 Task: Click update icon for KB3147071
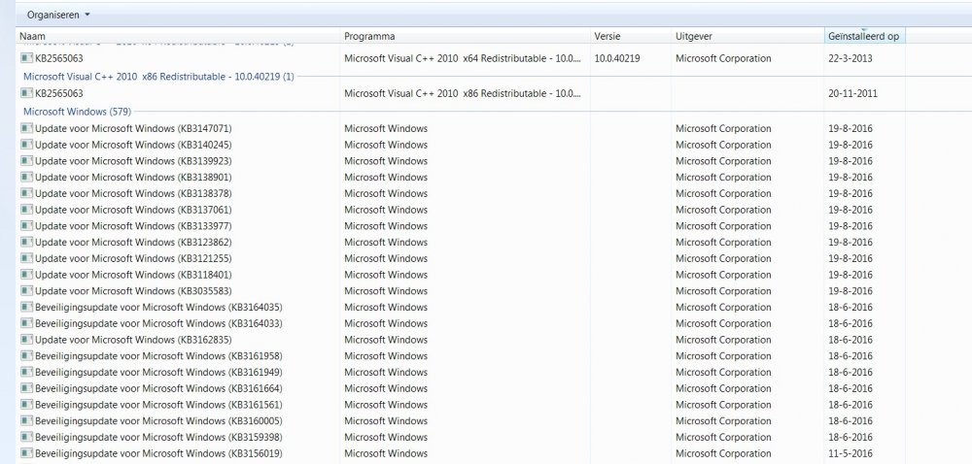[x=26, y=128]
